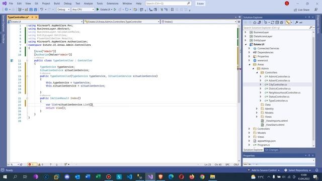322x181 pixels.
Task: Collapse the Estate.UI project node
Action: 246,44
